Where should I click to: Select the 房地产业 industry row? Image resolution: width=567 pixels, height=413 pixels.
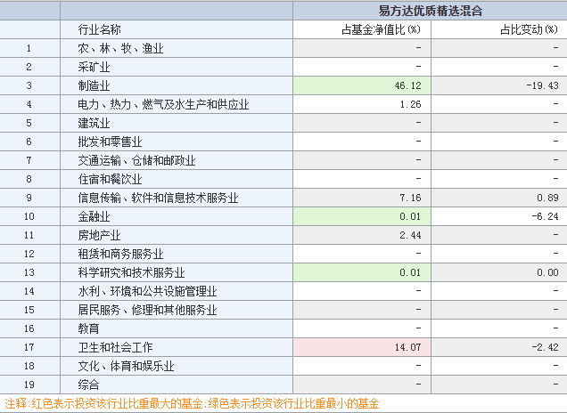(99, 235)
